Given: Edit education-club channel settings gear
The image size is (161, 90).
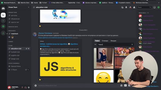Looking at the screenshot, I should point(28,48).
